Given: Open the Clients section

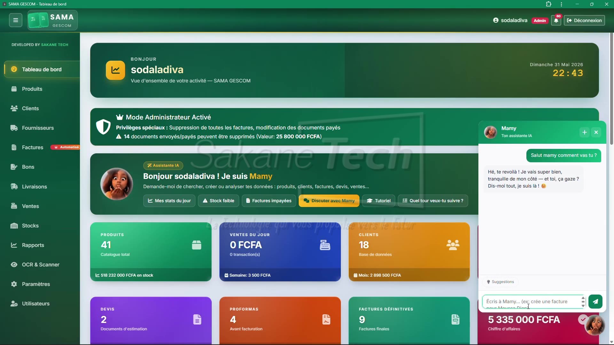Looking at the screenshot, I should (42, 108).
